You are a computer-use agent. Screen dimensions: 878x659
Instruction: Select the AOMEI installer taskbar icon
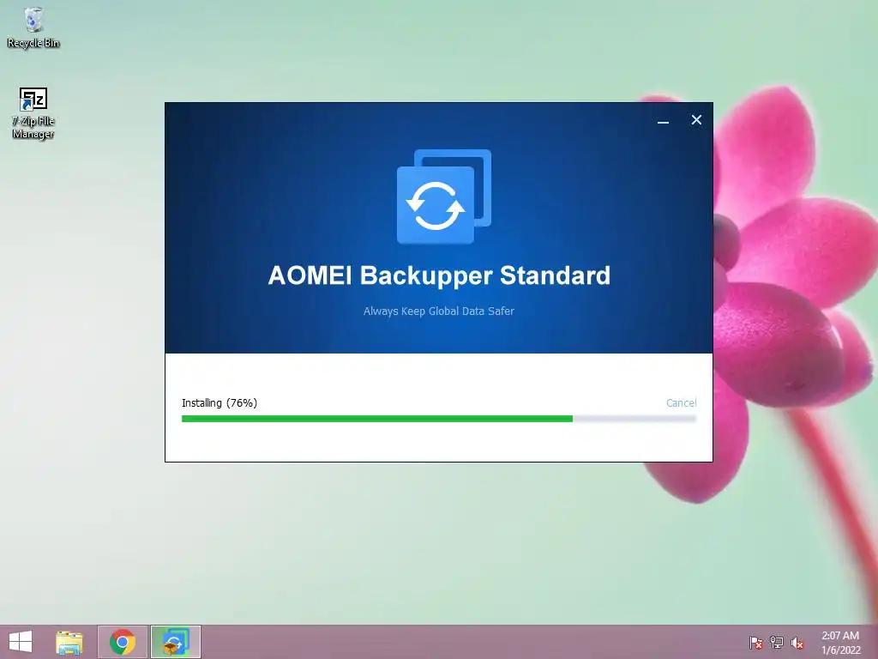coord(175,642)
